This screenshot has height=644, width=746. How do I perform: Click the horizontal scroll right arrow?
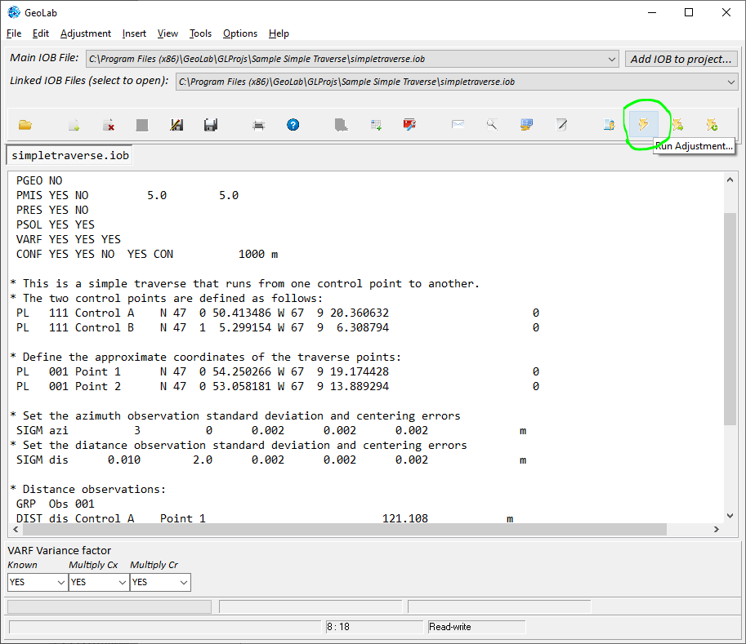716,529
